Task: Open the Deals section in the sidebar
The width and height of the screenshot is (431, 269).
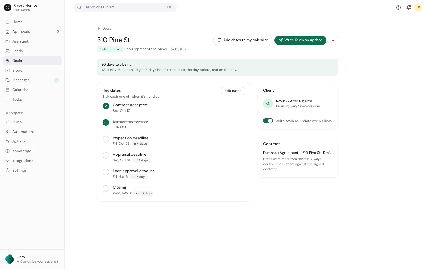Action: coord(32,61)
